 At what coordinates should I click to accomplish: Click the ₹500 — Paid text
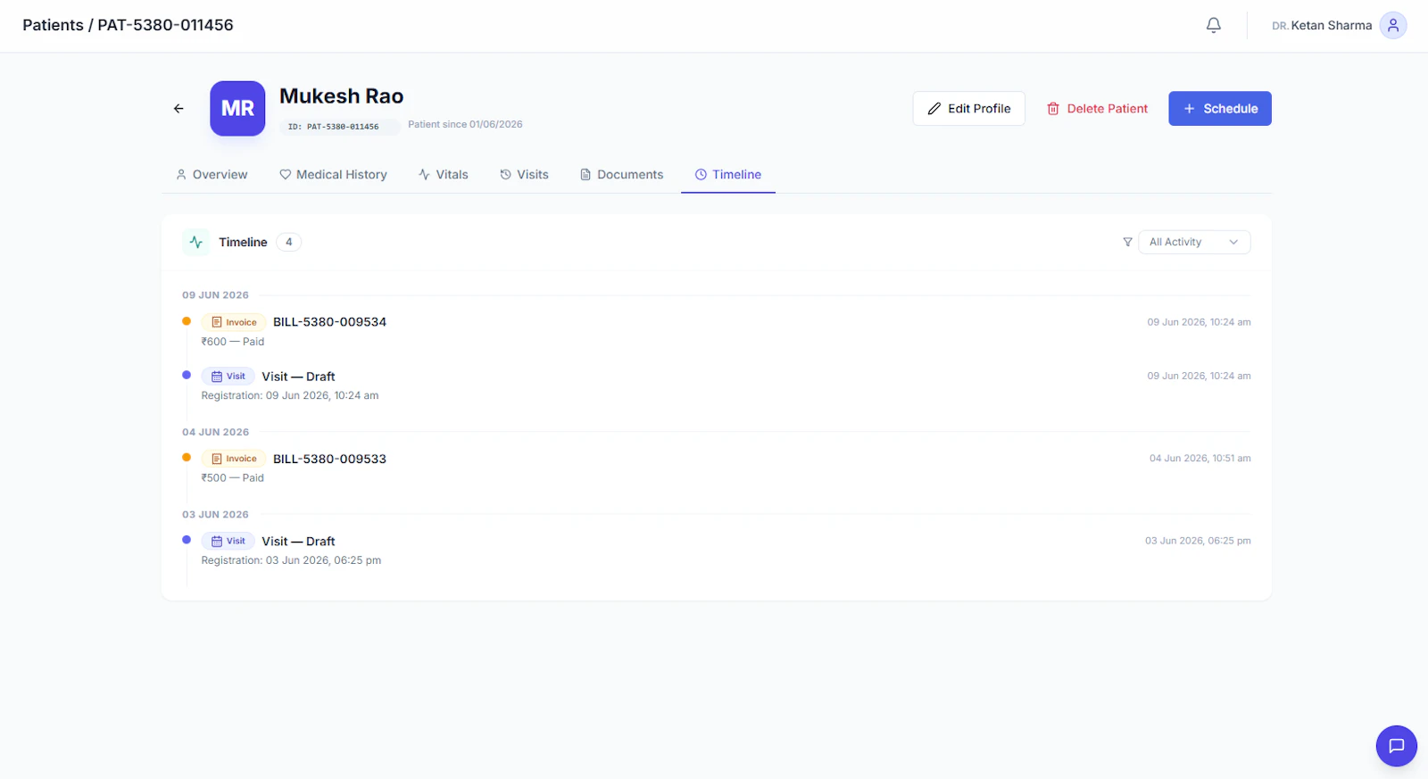tap(233, 478)
